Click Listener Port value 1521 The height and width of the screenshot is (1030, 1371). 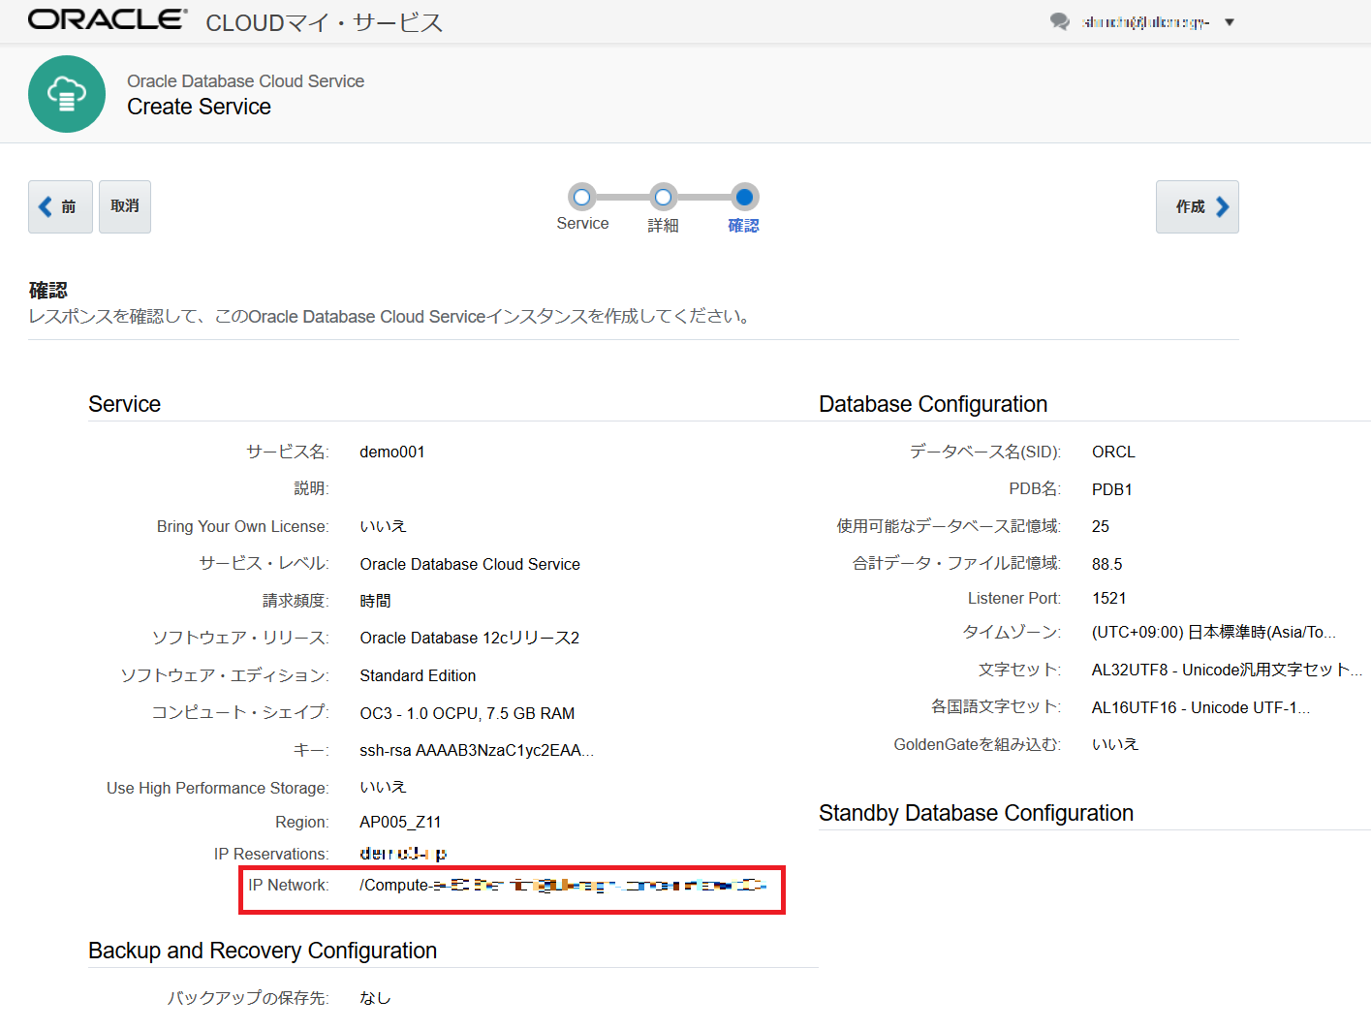click(1109, 598)
